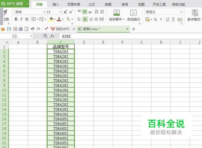Save the workbook with the disk icon
This screenshot has height=148, width=202.
9,29
